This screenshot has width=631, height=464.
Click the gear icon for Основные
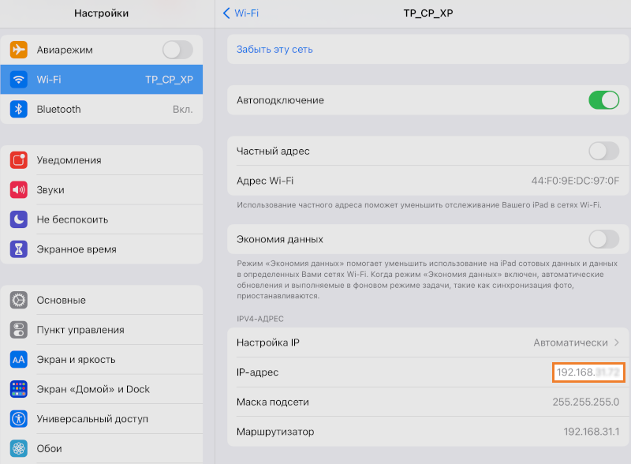click(x=19, y=300)
